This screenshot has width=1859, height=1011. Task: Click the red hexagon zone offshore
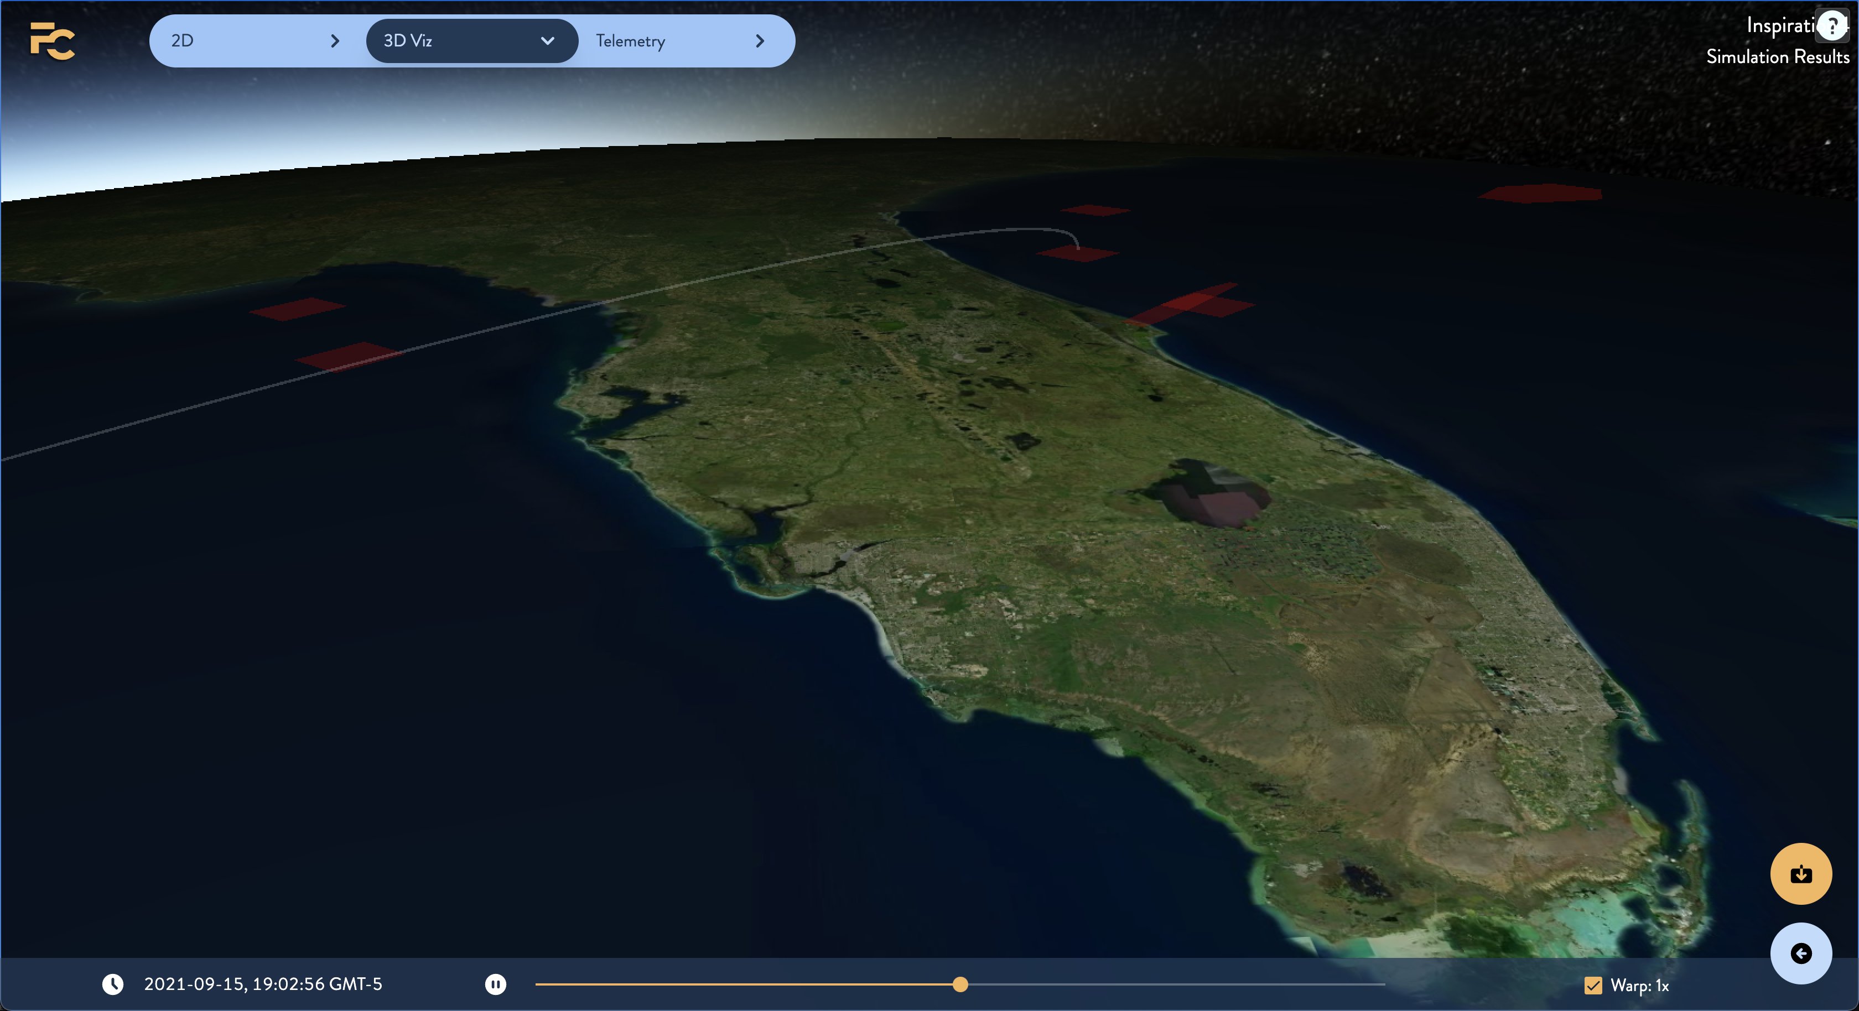(x=1539, y=194)
